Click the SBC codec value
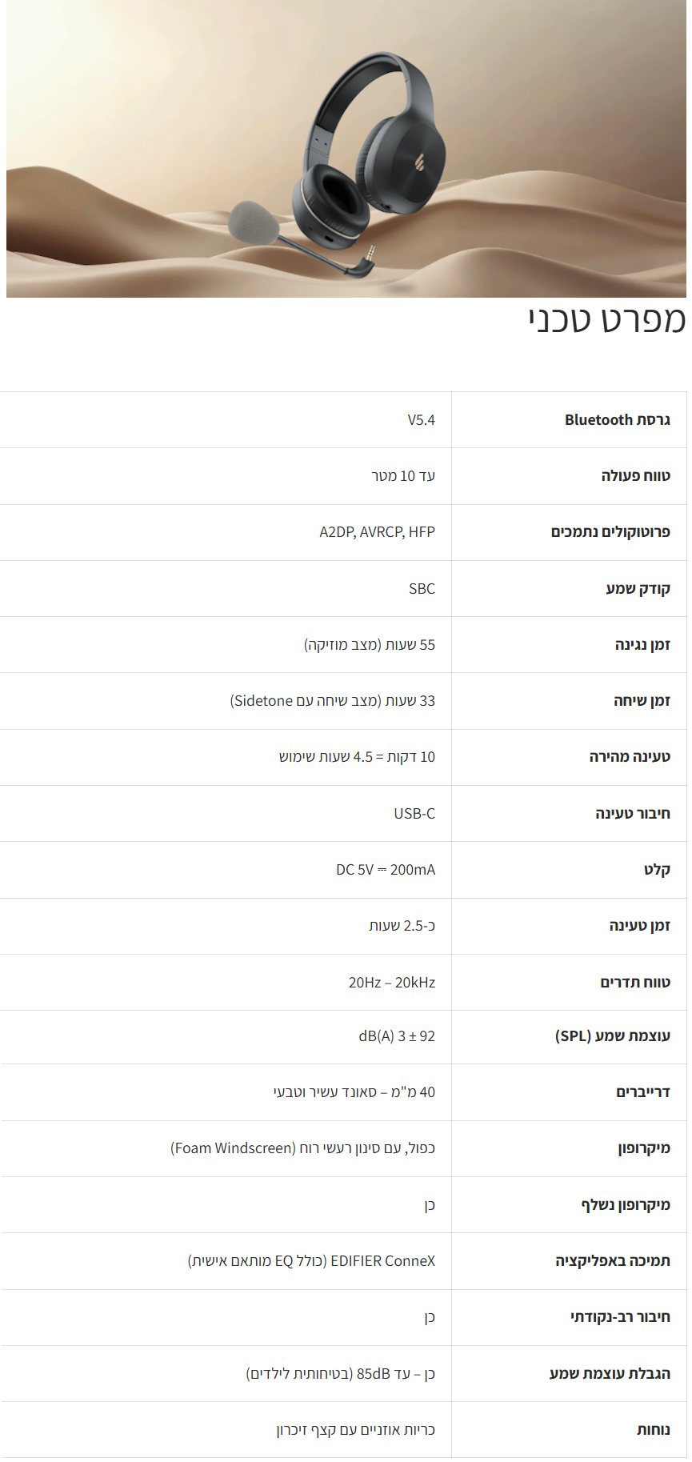 [422, 589]
